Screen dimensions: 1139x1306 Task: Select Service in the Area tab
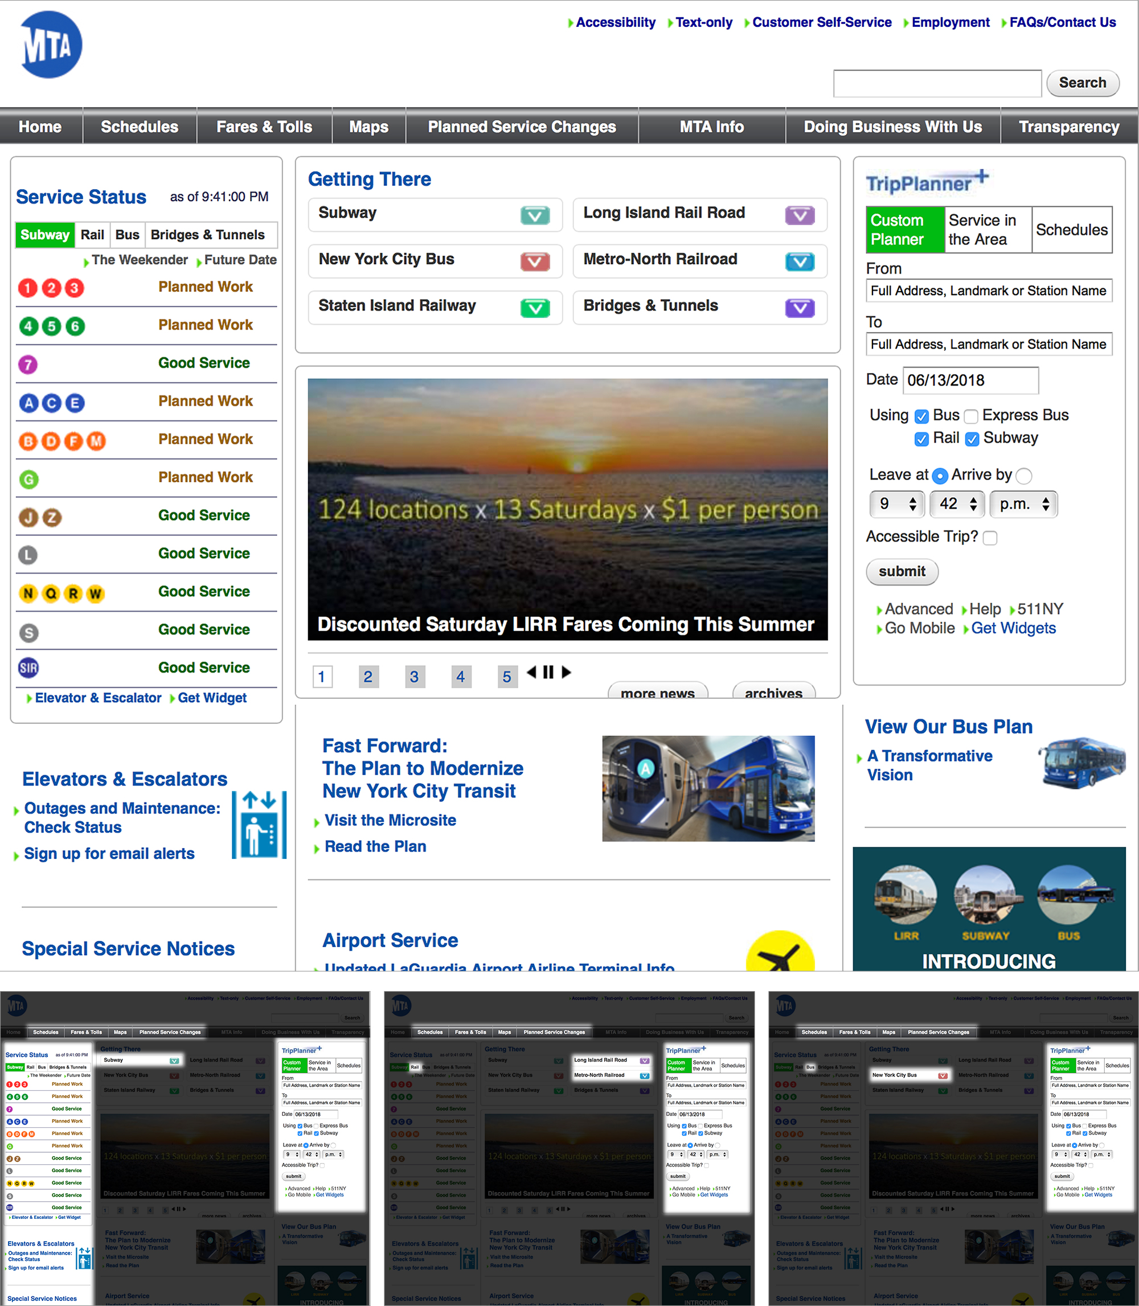(987, 230)
